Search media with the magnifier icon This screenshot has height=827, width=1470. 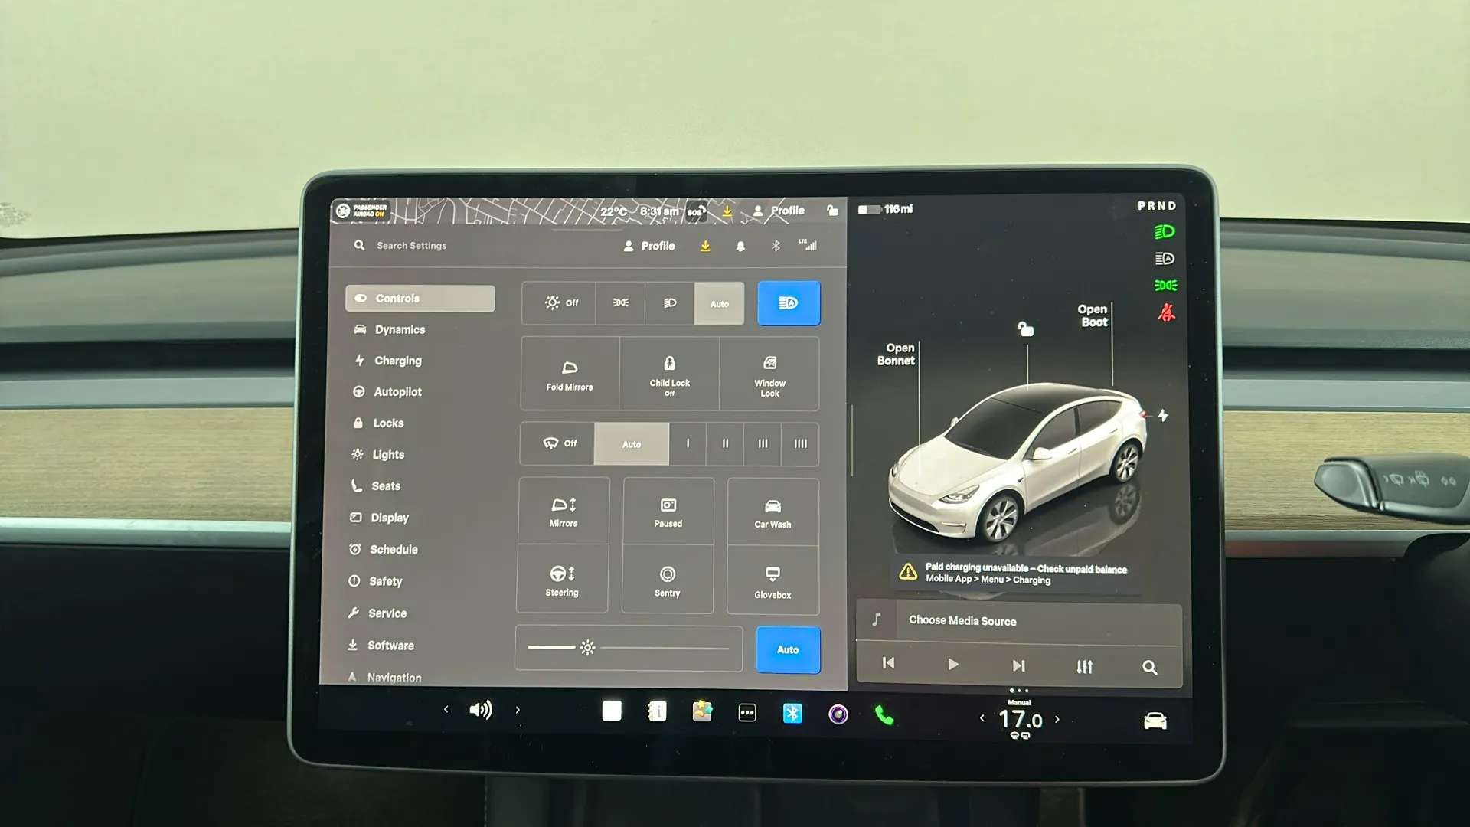pos(1149,668)
